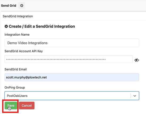Open the SendGrid Integration tab
The image size is (146, 114).
coord(18,16)
